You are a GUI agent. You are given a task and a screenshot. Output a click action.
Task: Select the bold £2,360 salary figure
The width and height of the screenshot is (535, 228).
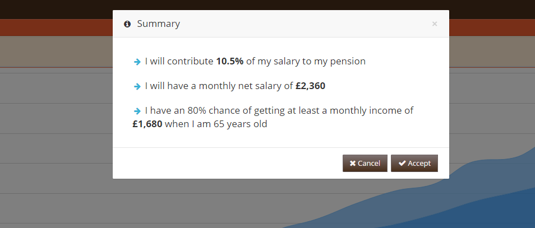coord(311,86)
